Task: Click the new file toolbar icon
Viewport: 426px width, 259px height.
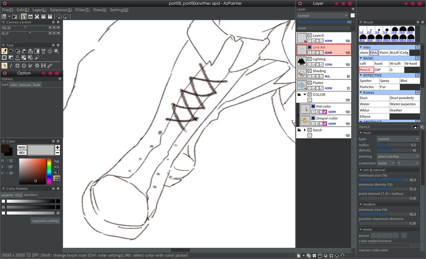Action: (4, 17)
